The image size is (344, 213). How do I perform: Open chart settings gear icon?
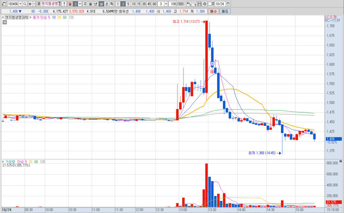(x=205, y=4)
